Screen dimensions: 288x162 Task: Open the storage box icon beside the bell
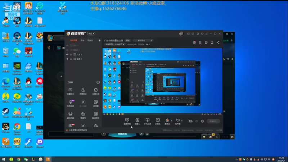tap(206, 42)
